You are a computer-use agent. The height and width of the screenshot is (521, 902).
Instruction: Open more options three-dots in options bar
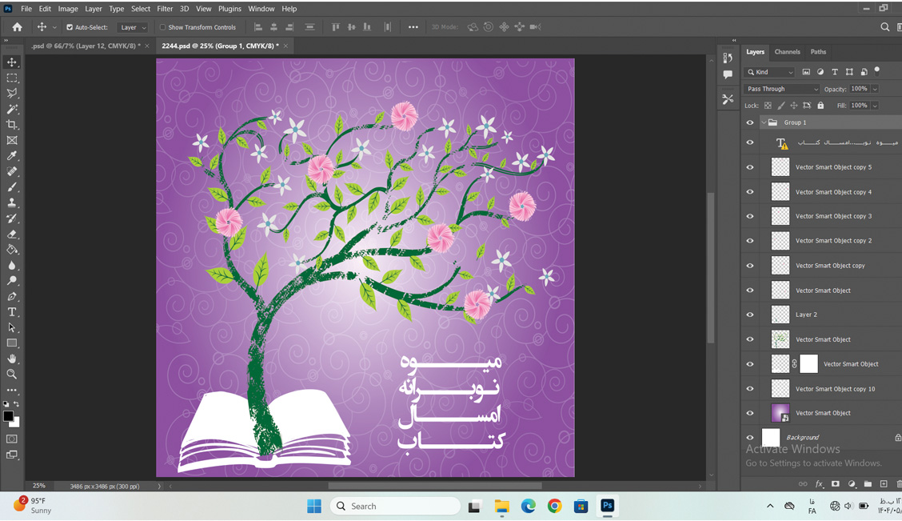point(413,27)
